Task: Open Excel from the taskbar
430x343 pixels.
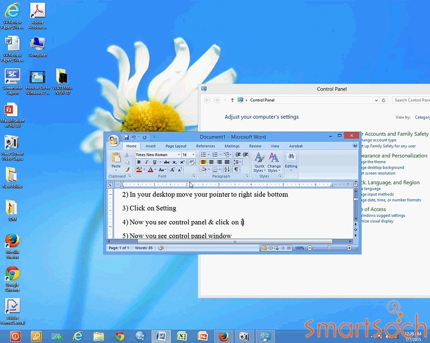Action: click(182, 336)
